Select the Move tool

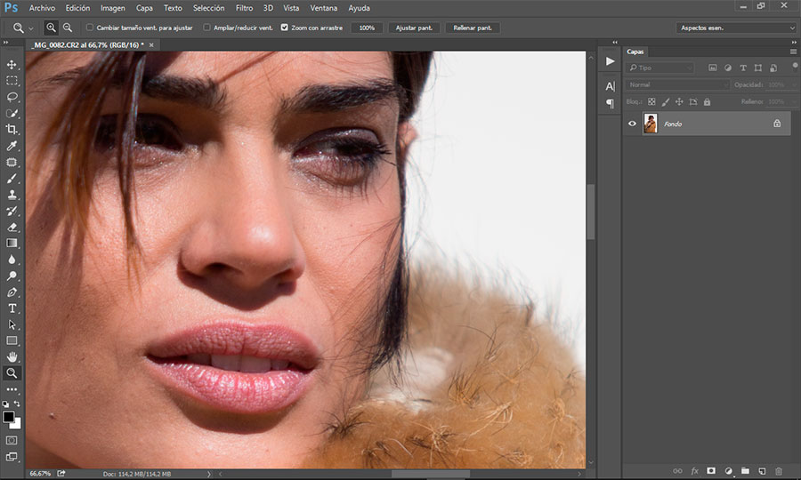(12, 65)
